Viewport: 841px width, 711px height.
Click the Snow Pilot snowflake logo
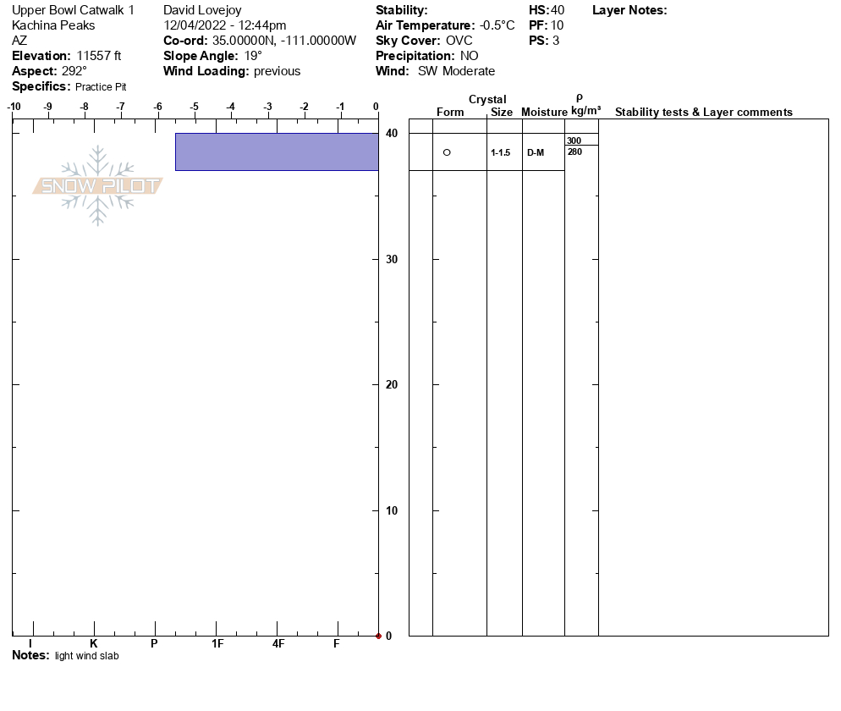(98, 185)
